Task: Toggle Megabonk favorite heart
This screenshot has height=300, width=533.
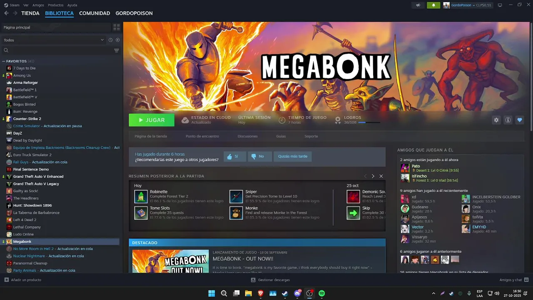Action: [519, 120]
